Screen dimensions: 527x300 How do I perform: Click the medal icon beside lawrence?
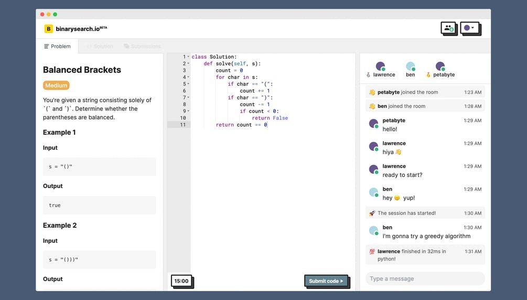tap(368, 75)
